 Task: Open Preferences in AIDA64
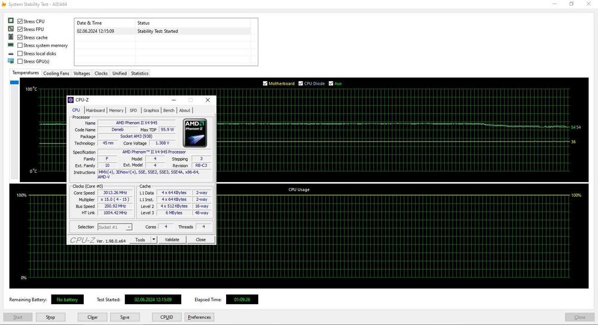(199, 317)
